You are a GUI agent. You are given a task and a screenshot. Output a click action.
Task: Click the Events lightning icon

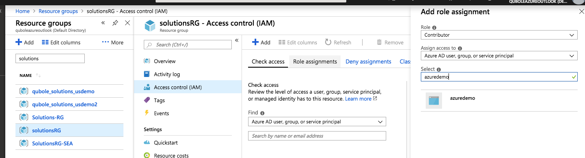pyautogui.click(x=147, y=113)
